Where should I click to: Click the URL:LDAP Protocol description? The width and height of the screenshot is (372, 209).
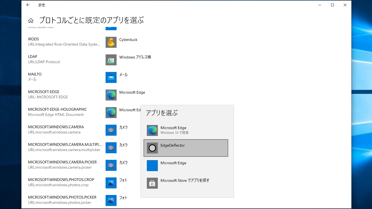point(44,62)
